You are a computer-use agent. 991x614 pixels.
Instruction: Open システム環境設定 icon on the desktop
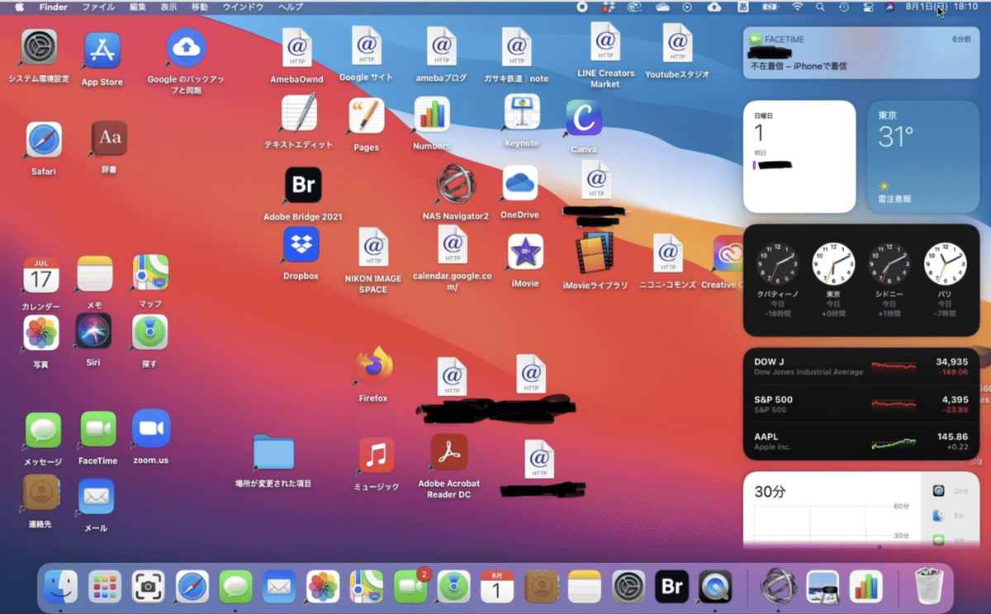pos(38,49)
